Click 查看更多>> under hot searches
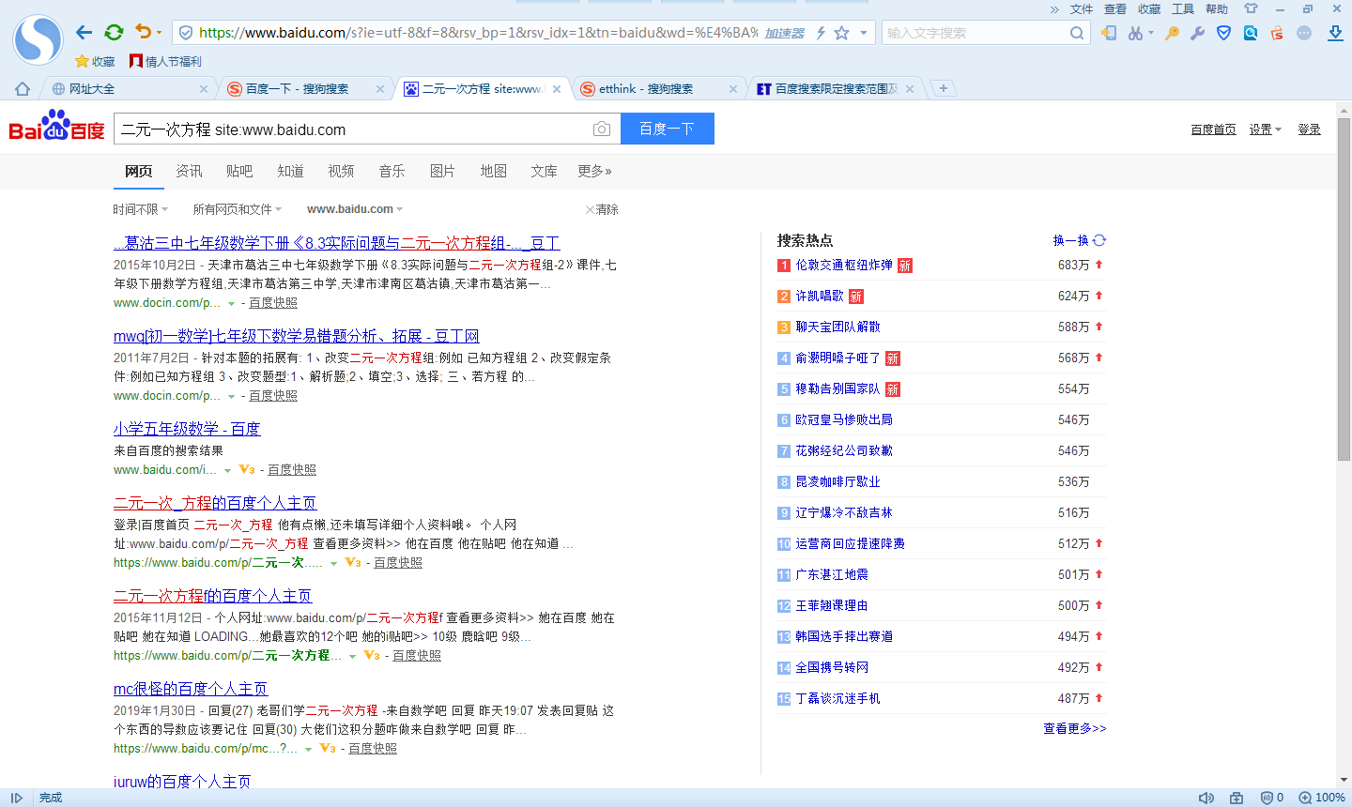The width and height of the screenshot is (1352, 807). (x=1075, y=728)
